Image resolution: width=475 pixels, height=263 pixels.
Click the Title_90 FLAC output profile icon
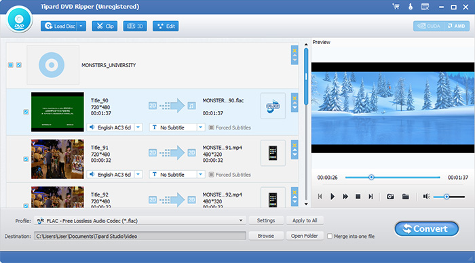coord(273,106)
